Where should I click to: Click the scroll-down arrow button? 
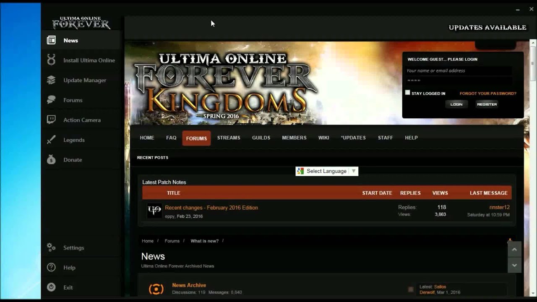(514, 265)
